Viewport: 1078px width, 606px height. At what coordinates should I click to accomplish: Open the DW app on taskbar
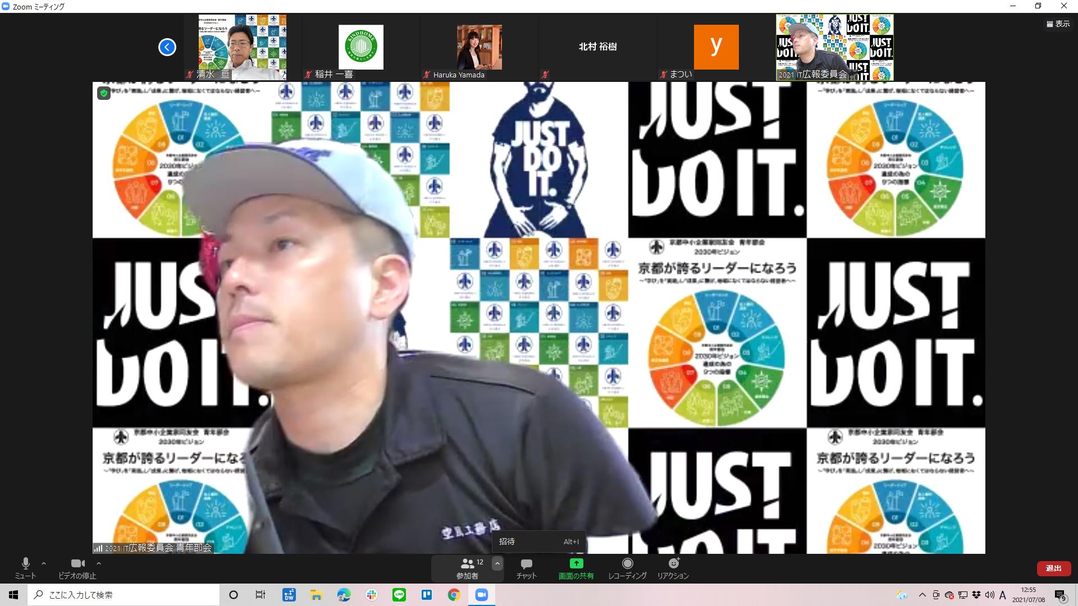click(289, 595)
